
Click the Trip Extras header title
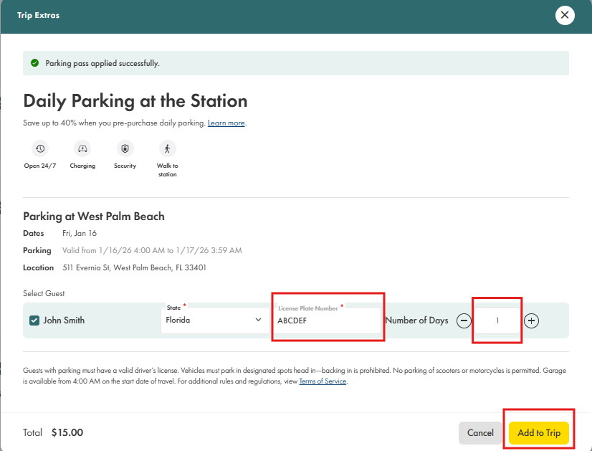pos(39,16)
